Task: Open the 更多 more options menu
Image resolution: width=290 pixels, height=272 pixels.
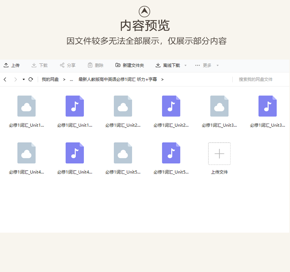Action: pyautogui.click(x=203, y=65)
